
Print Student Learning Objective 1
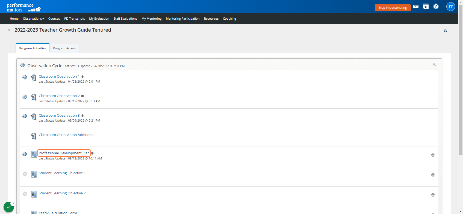coord(433,175)
